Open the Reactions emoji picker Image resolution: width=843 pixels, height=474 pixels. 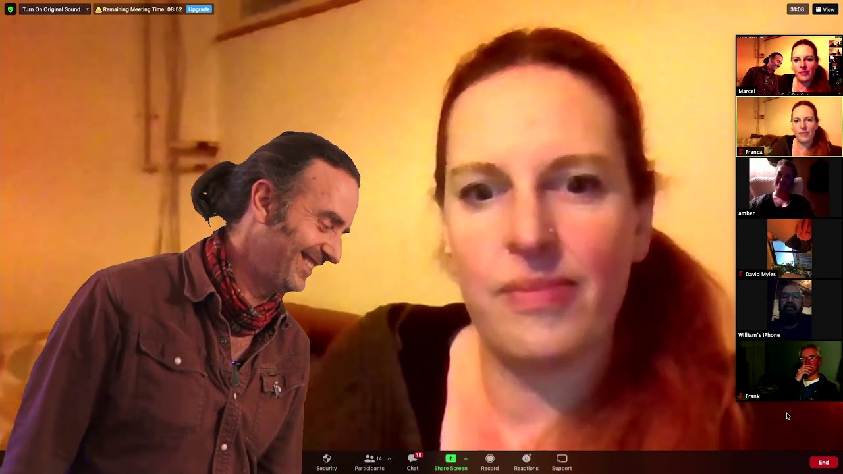click(526, 462)
